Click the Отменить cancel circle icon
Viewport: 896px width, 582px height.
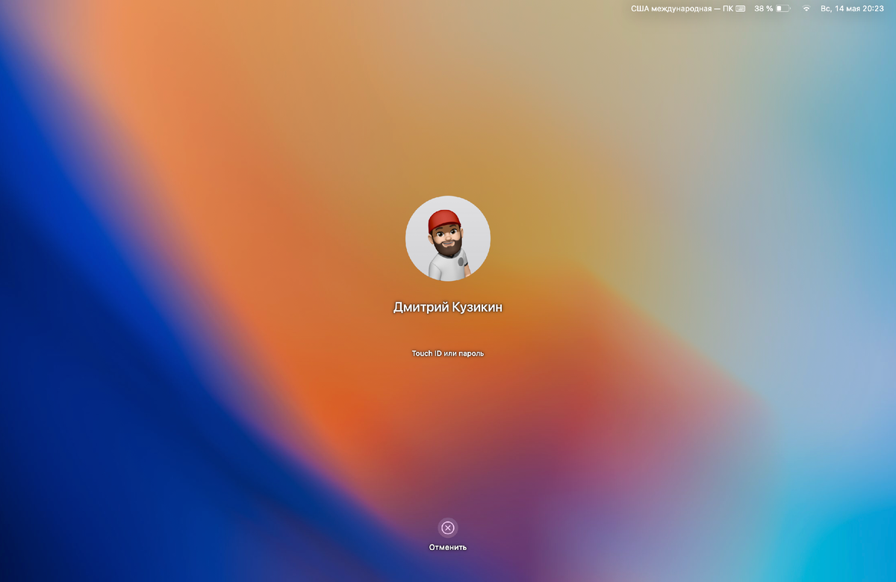(448, 528)
